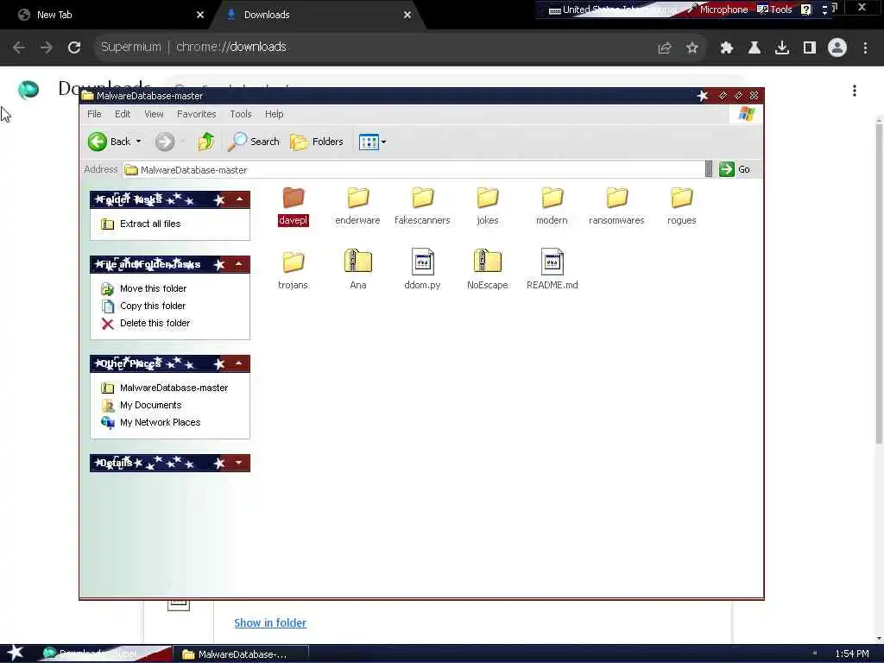Open the browser three-dot menu

[865, 48]
